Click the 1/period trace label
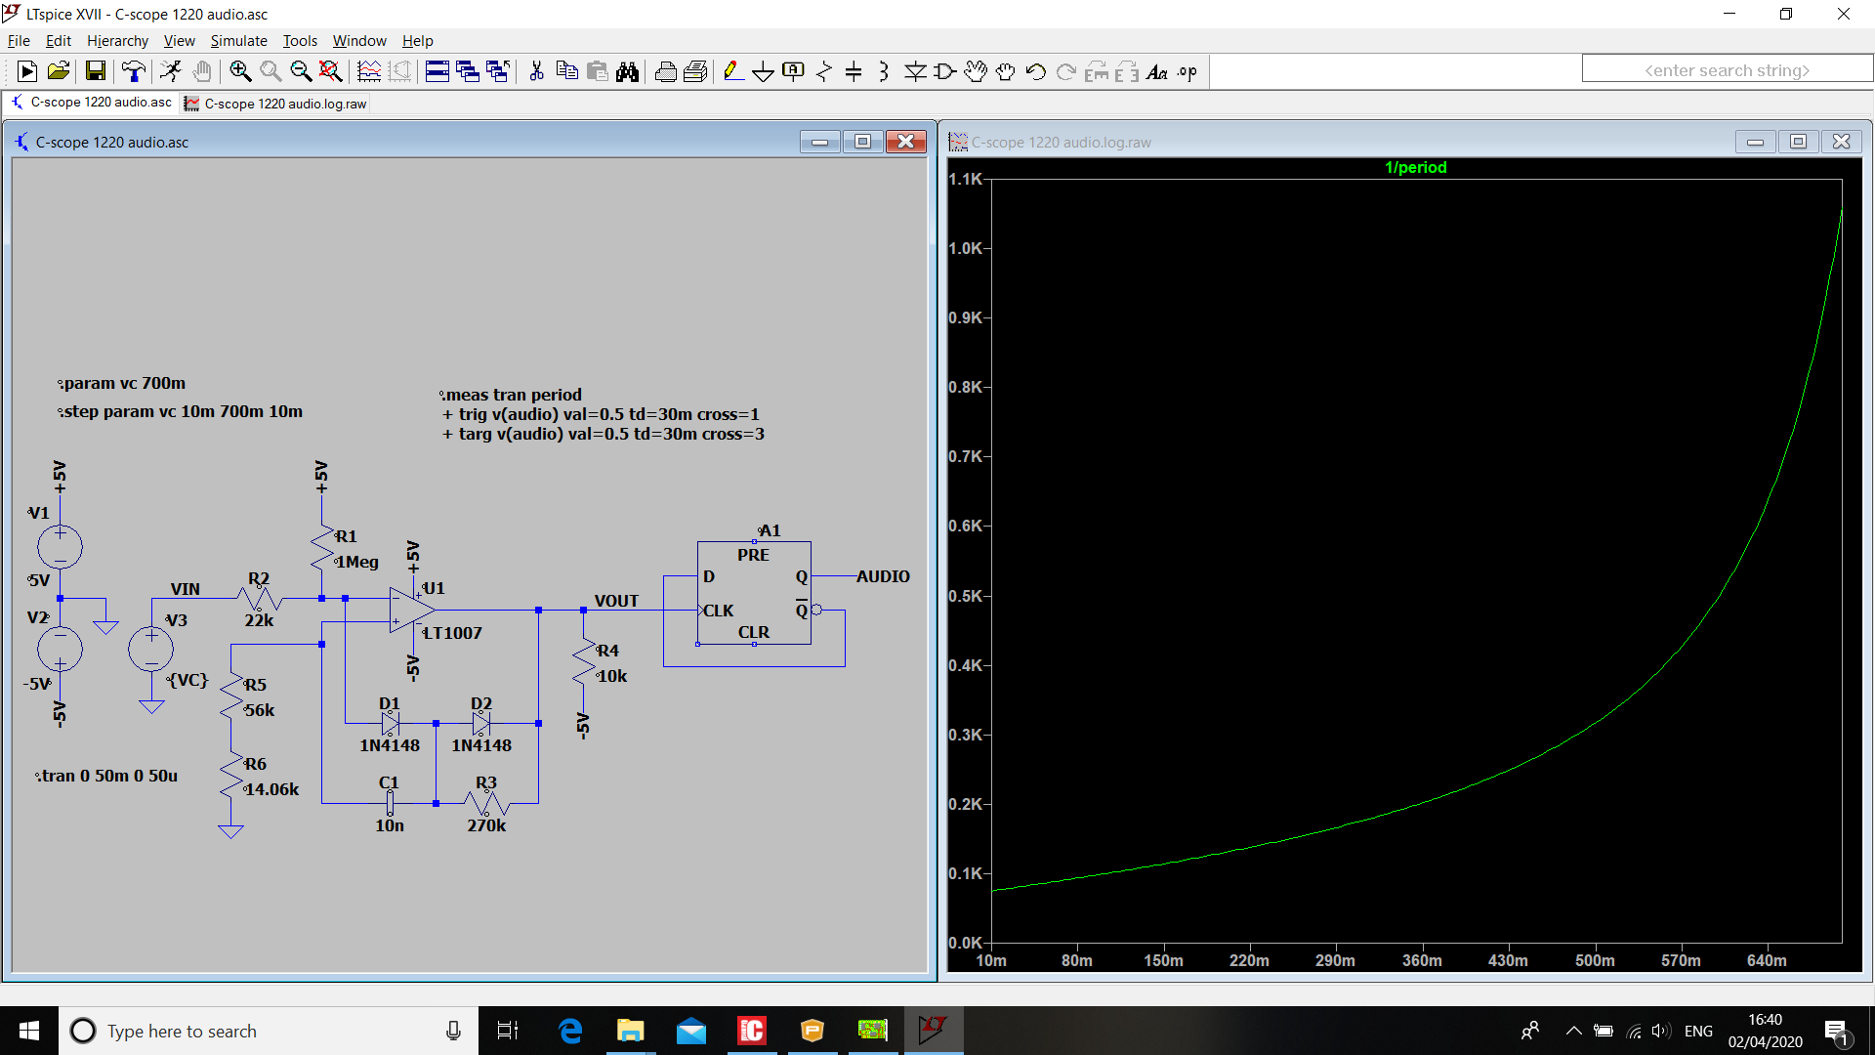 1415,167
